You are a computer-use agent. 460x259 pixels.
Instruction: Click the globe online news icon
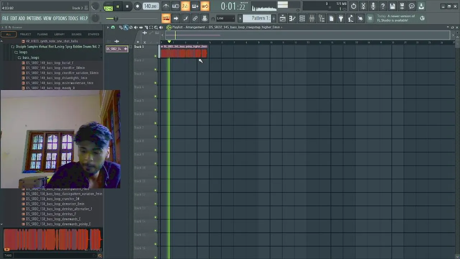[422, 18]
